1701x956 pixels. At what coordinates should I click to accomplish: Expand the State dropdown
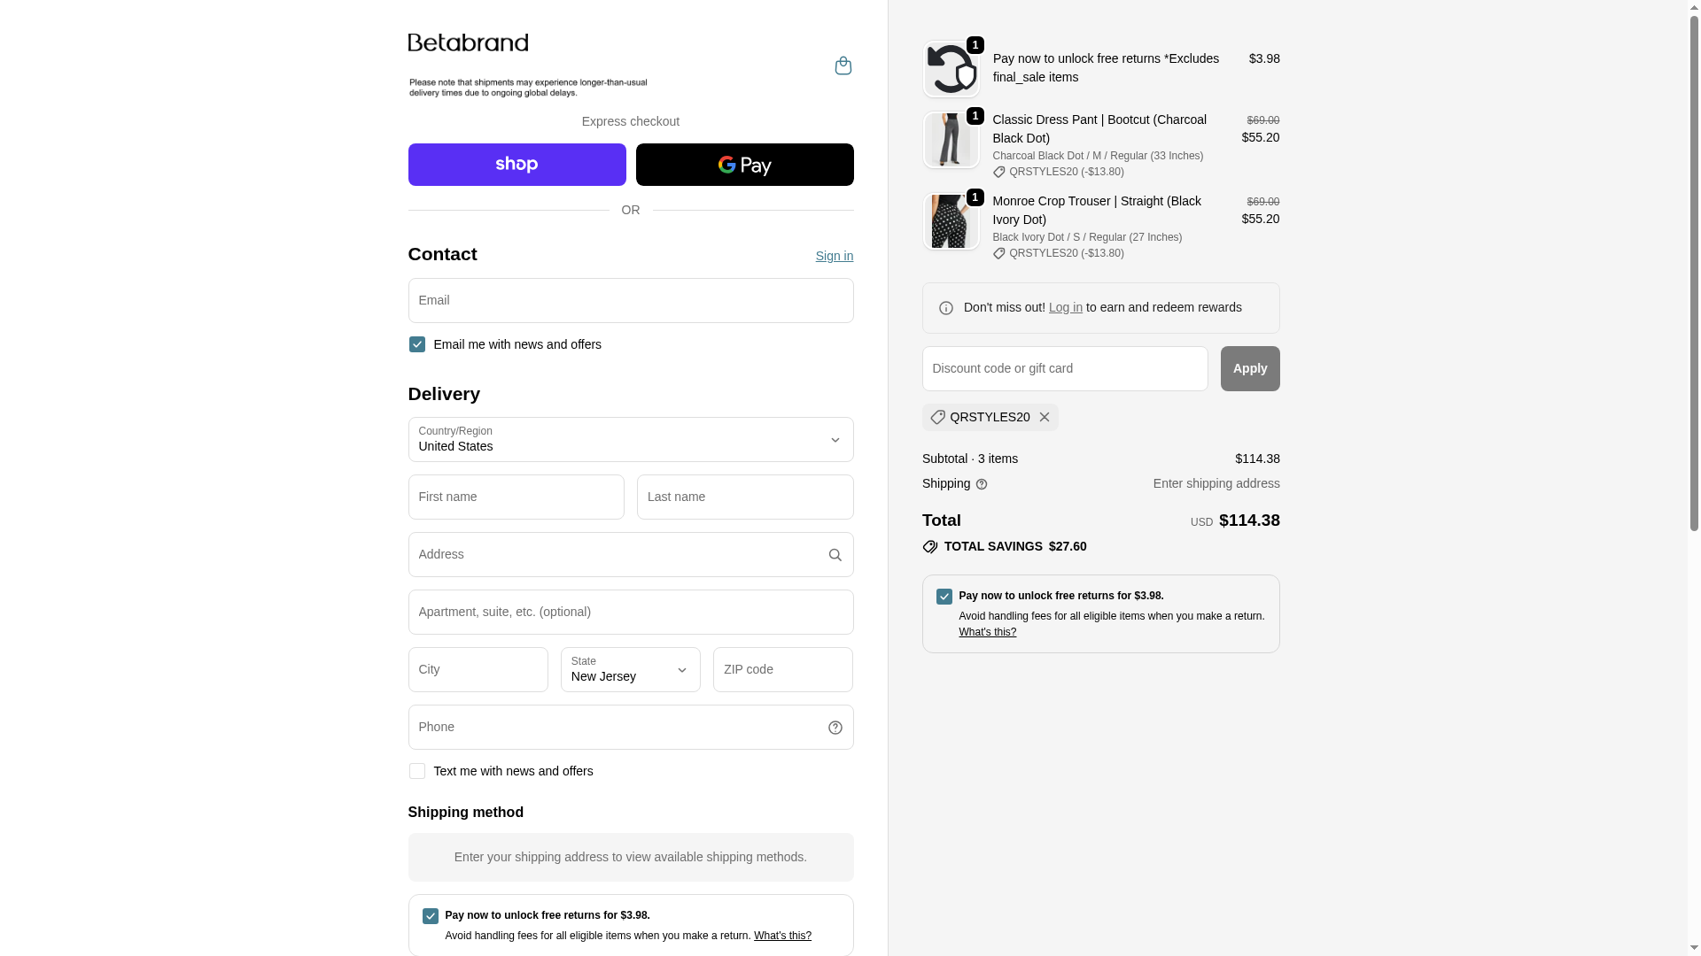point(630,670)
